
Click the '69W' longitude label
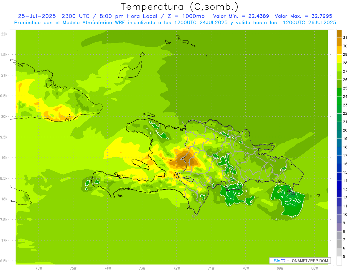[x=280, y=268]
